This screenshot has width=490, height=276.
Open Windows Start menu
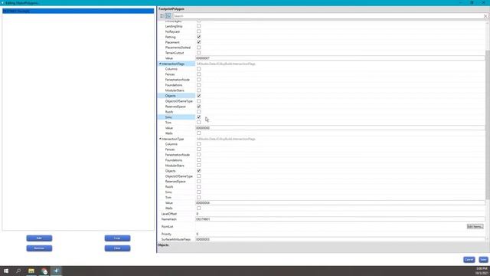click(6, 271)
